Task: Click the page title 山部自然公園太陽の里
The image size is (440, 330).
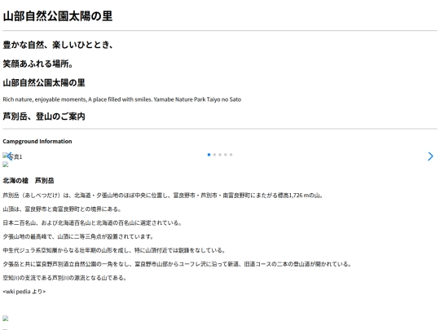Action: pos(58,16)
